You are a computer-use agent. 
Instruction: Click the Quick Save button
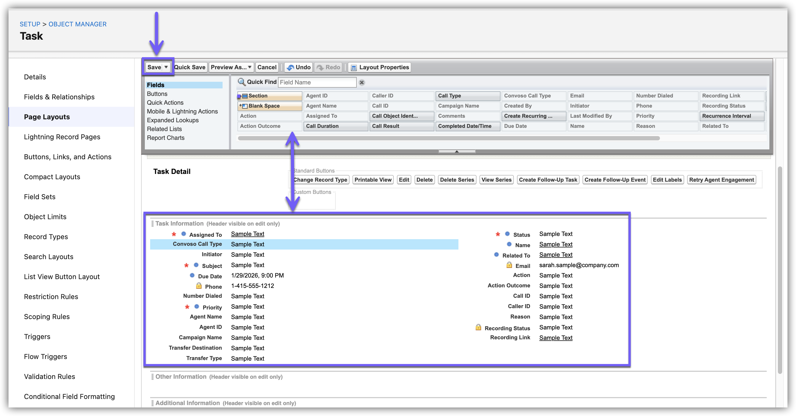click(190, 67)
